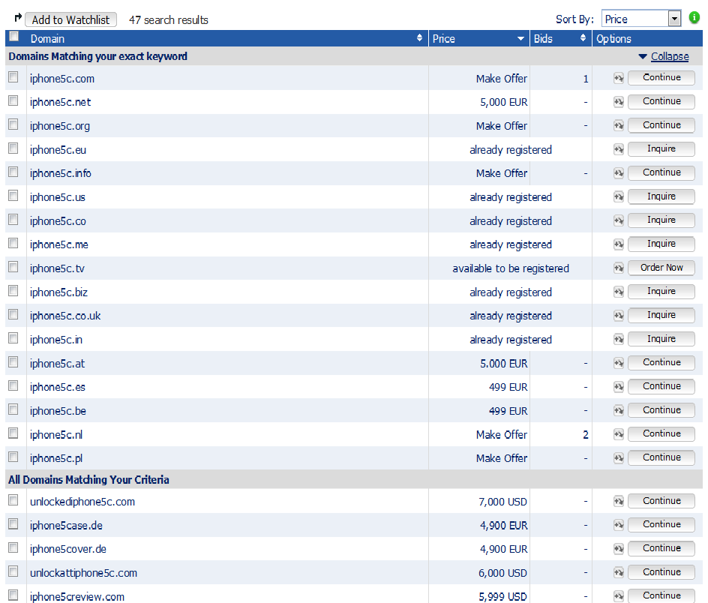Check the box for iphone5c.es

click(13, 385)
